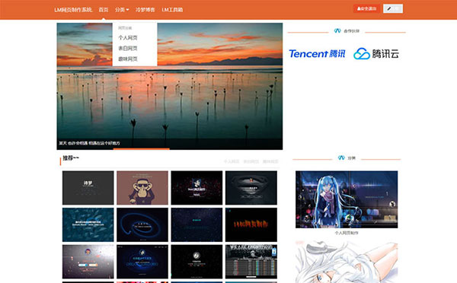
Task: Open the 分类 dropdown in the navbar
Action: (x=122, y=10)
